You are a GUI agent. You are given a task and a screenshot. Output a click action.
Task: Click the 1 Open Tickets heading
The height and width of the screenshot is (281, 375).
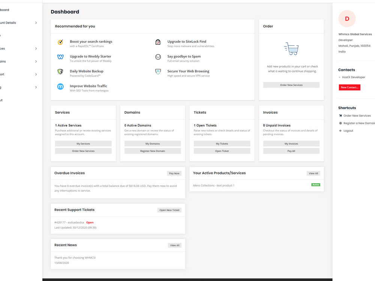205,126
